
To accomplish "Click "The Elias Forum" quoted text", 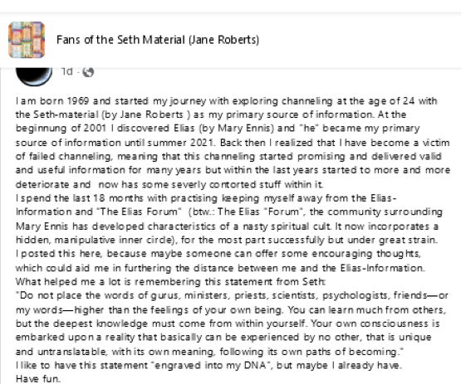I will pos(138,212).
